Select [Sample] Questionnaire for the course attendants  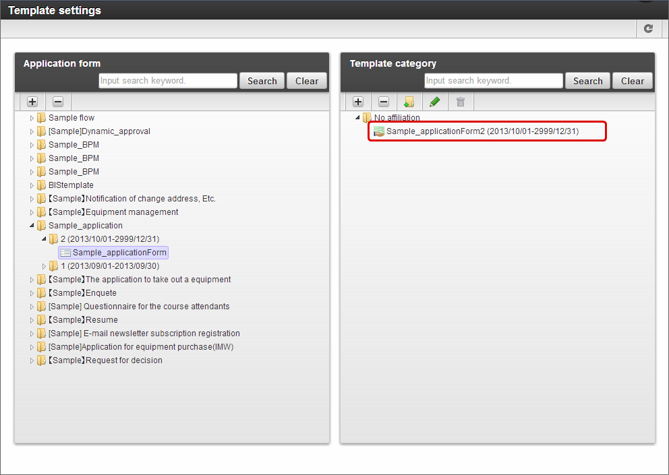(x=139, y=306)
